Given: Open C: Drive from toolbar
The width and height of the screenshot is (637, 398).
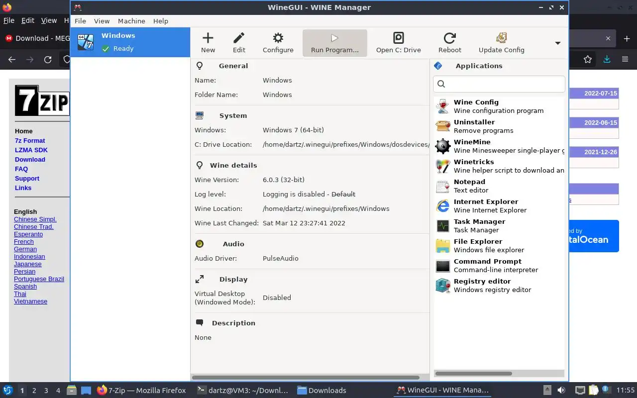Looking at the screenshot, I should [399, 38].
